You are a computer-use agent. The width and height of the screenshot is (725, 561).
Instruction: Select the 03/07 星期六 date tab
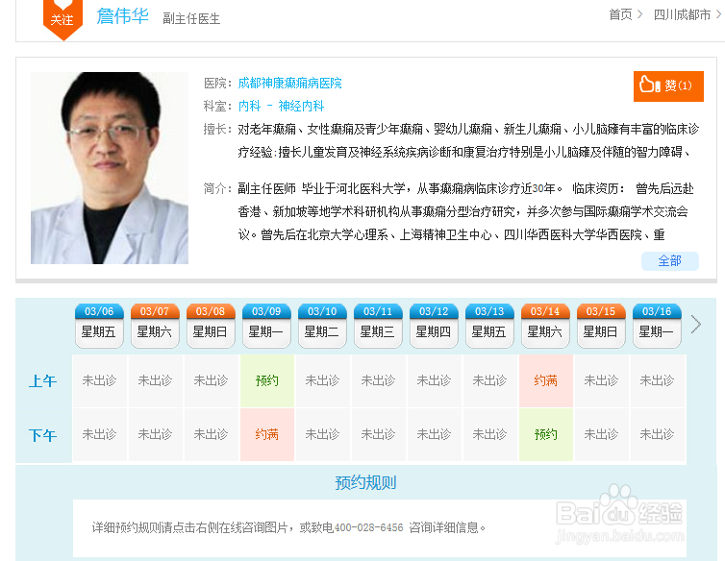pyautogui.click(x=155, y=325)
